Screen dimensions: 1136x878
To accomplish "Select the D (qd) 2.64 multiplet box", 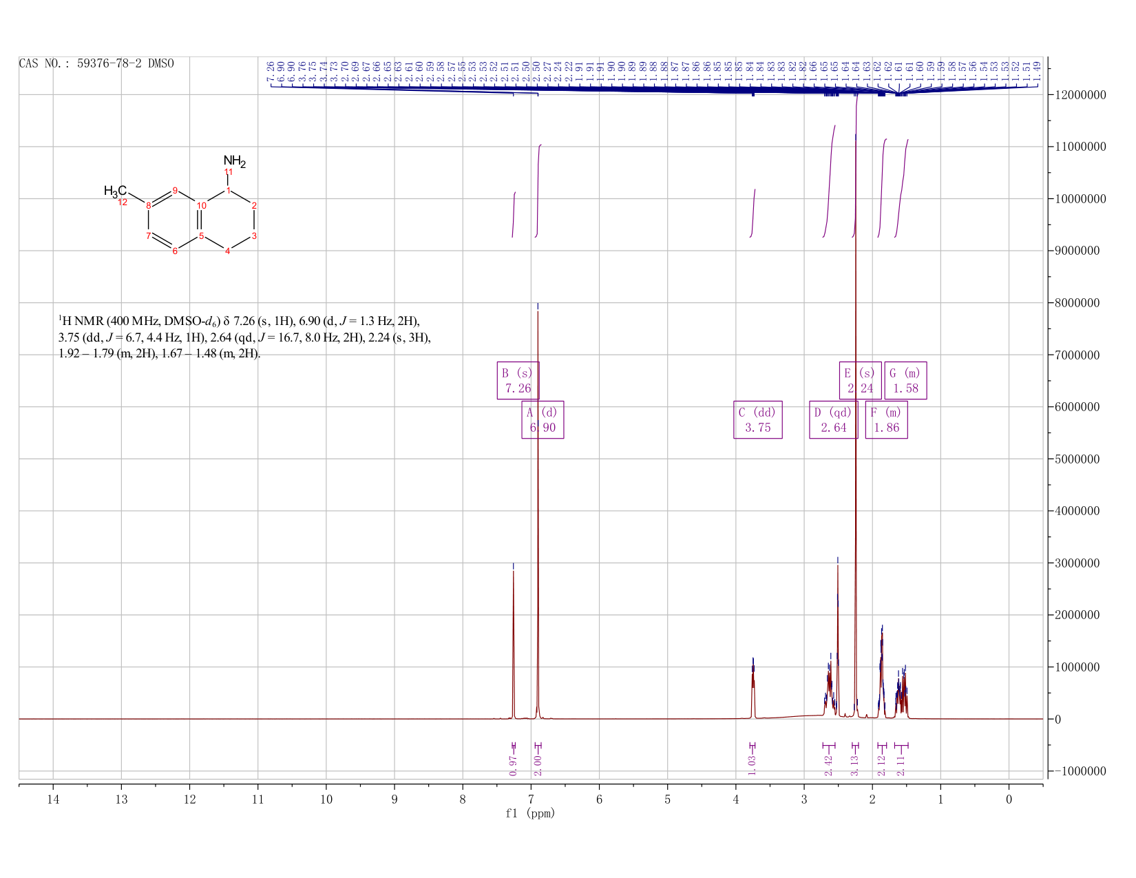I will [x=833, y=419].
